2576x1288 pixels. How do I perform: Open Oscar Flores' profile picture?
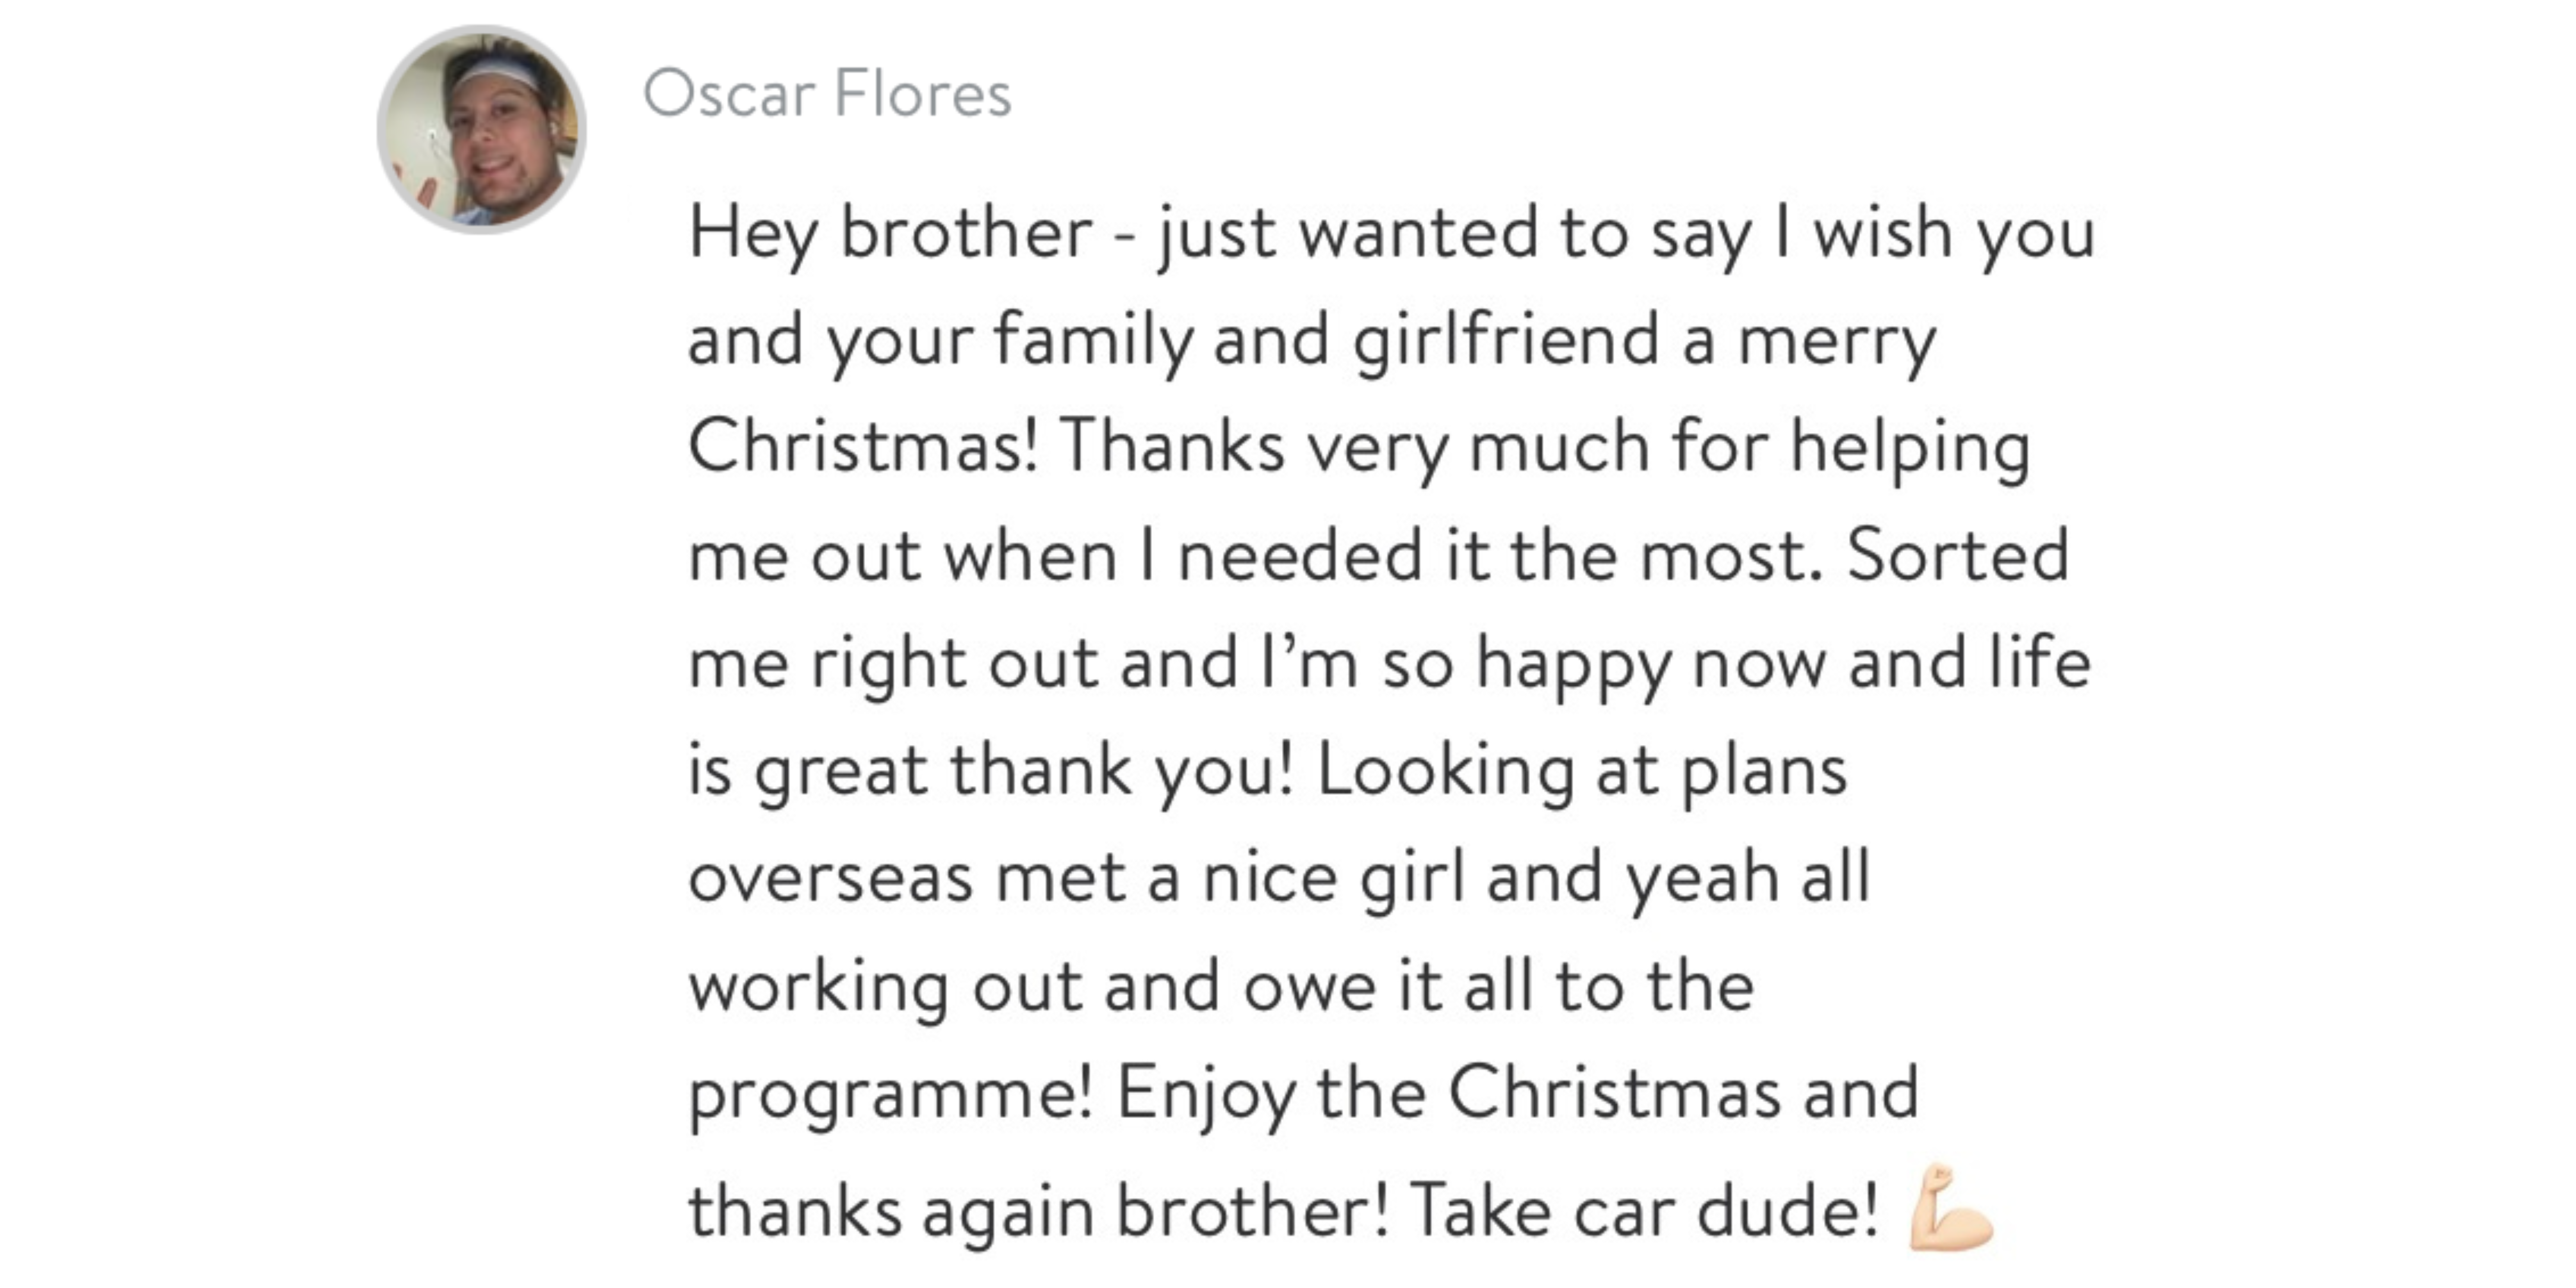[x=481, y=130]
